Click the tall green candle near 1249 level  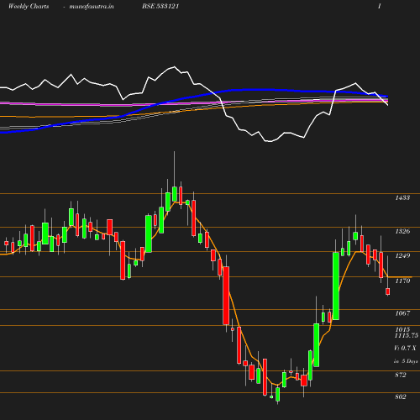pyautogui.click(x=336, y=286)
